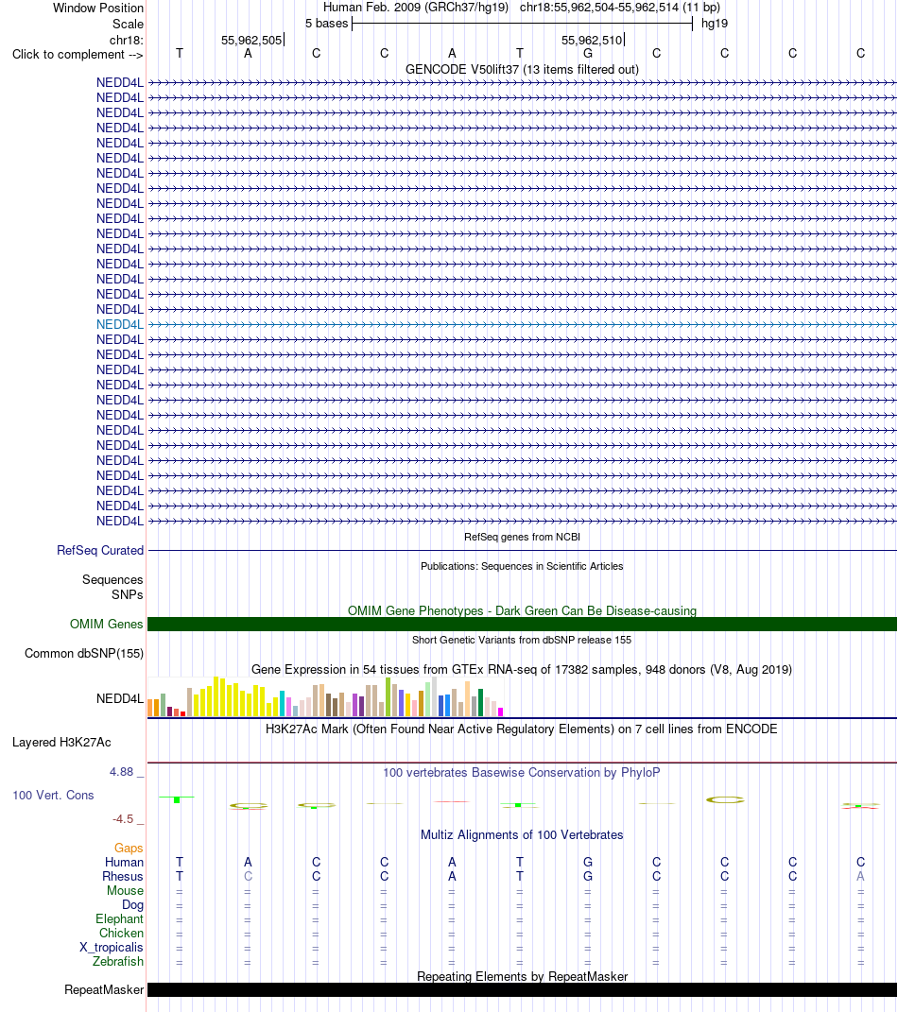Viewport: 898px width, 1012px height.
Task: Open OMIM Gene Phenotypes track title
Action: point(523,610)
